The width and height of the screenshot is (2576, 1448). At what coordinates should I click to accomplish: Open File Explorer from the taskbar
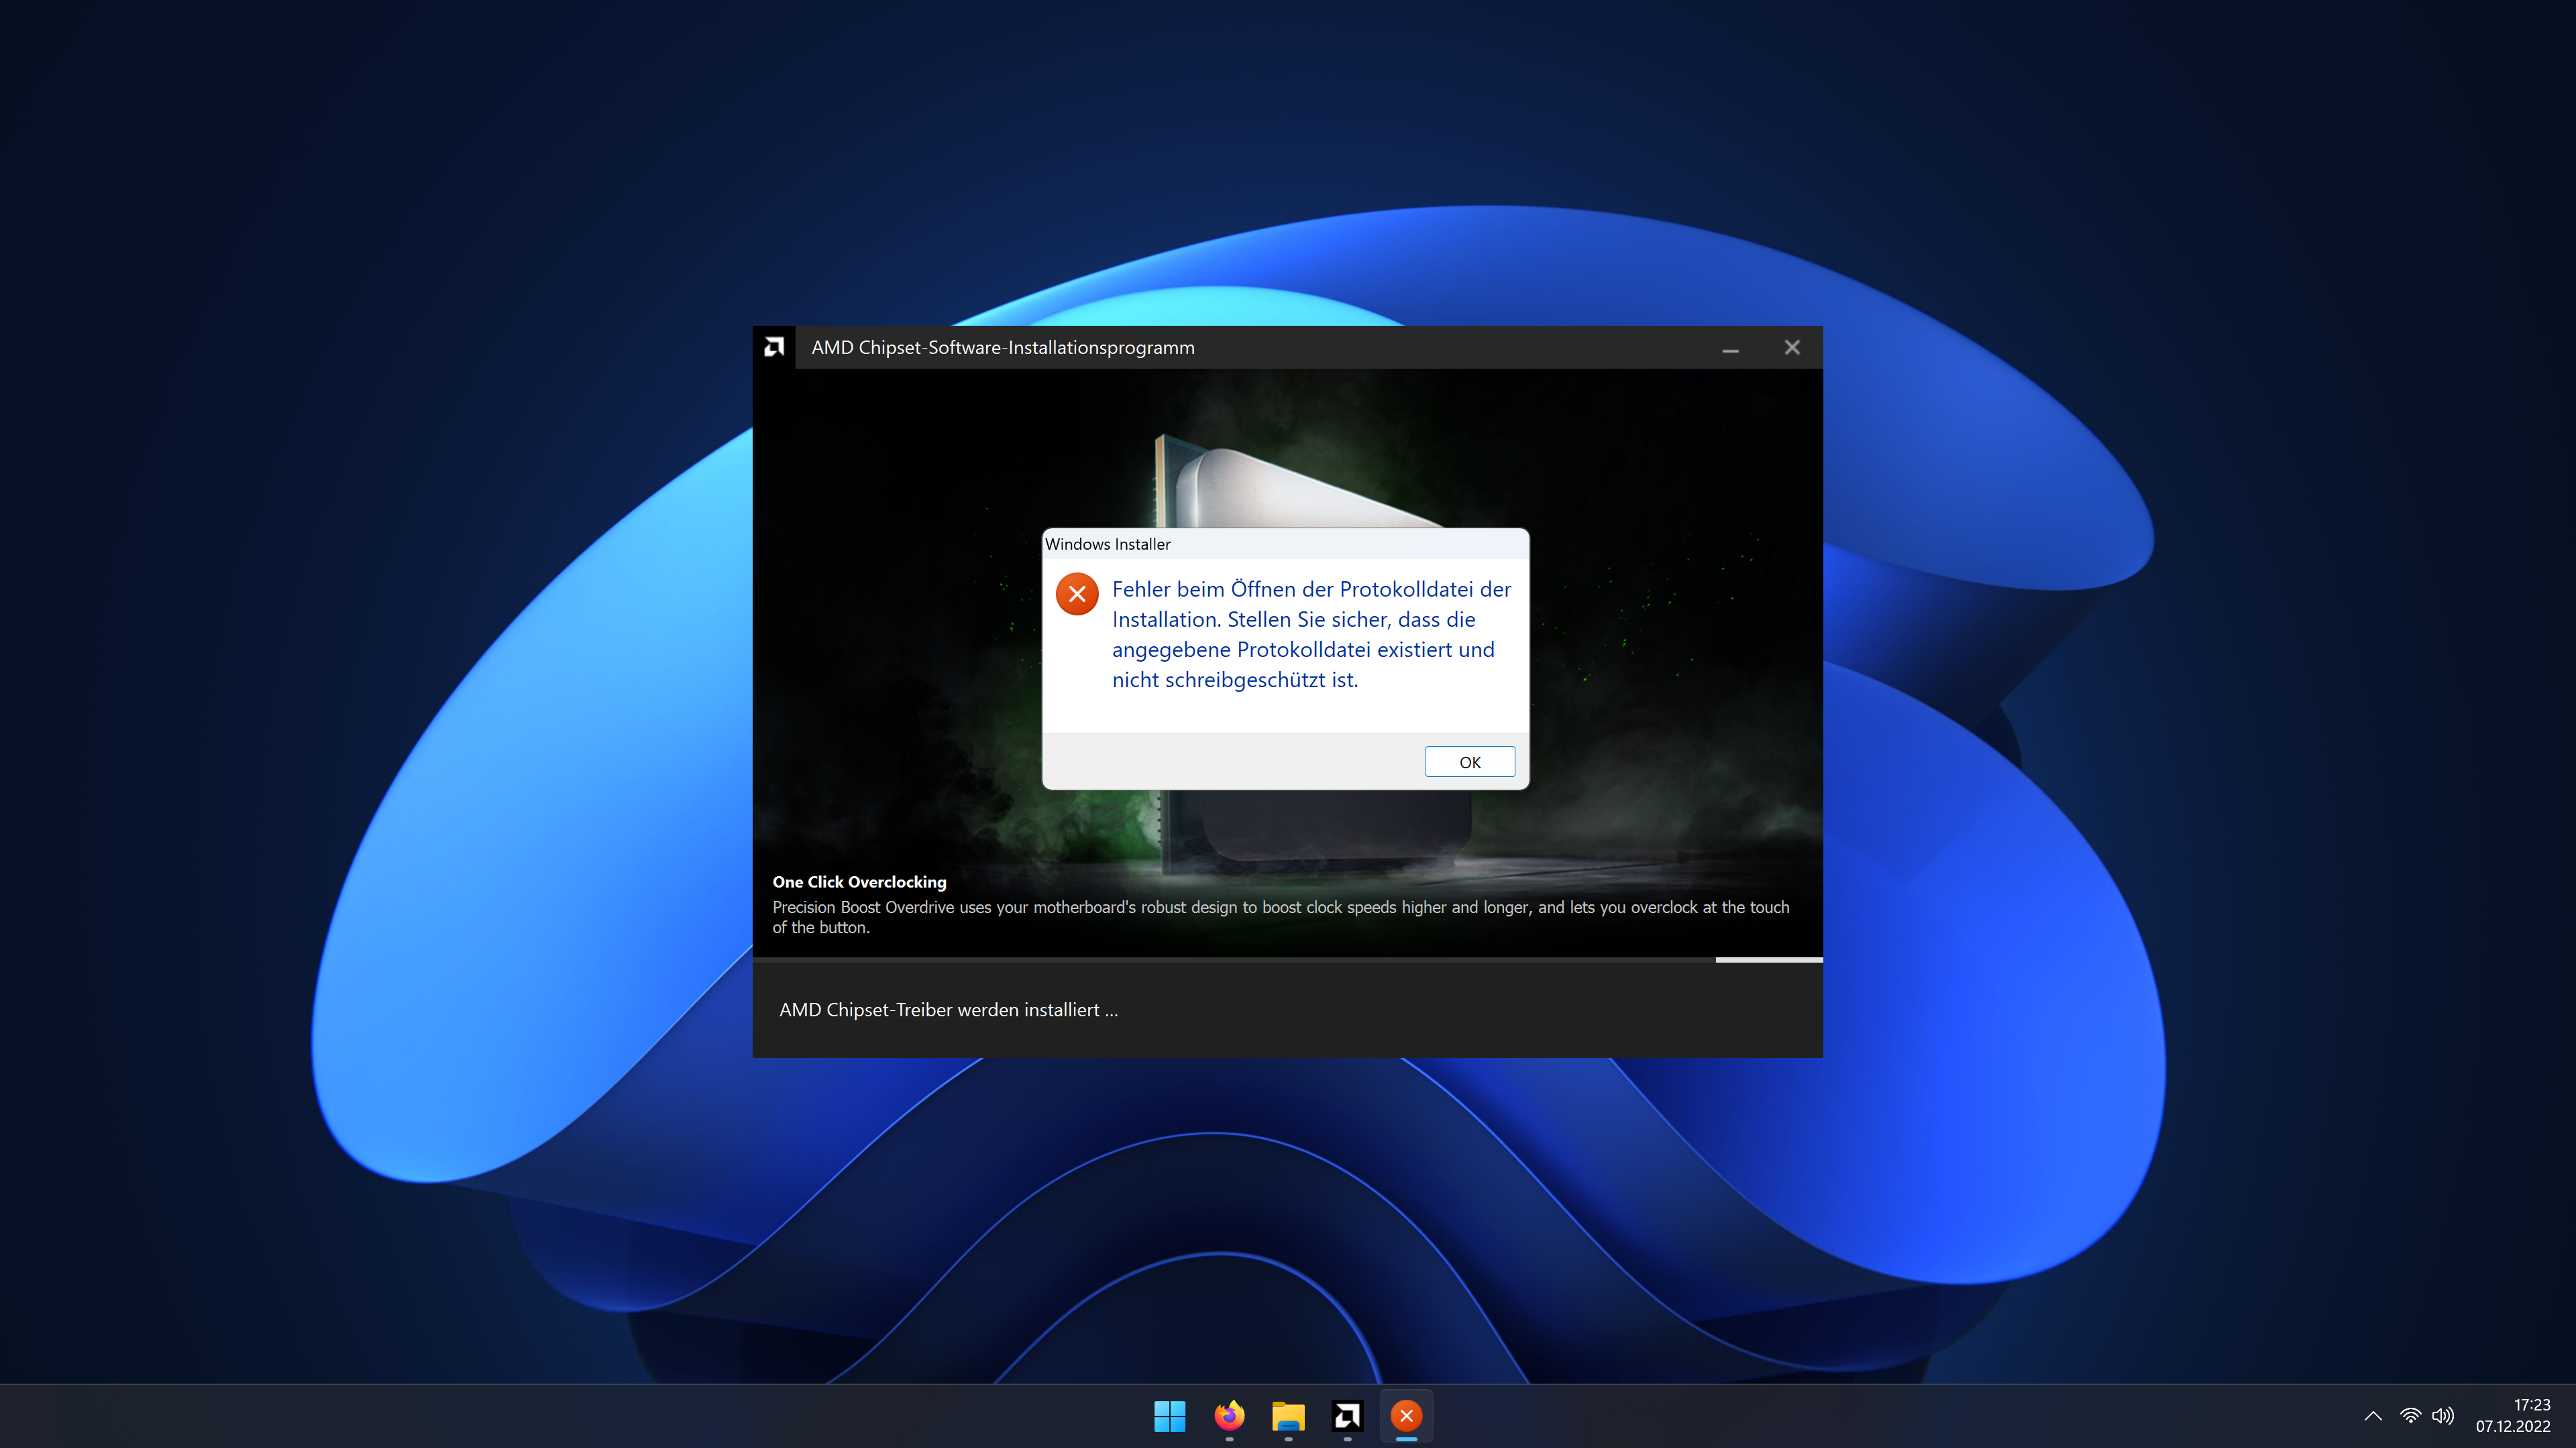[1288, 1415]
